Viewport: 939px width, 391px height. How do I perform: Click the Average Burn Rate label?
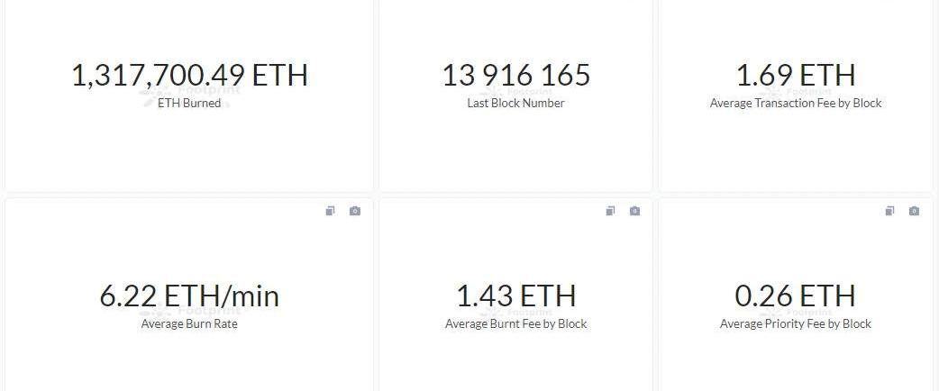(189, 324)
